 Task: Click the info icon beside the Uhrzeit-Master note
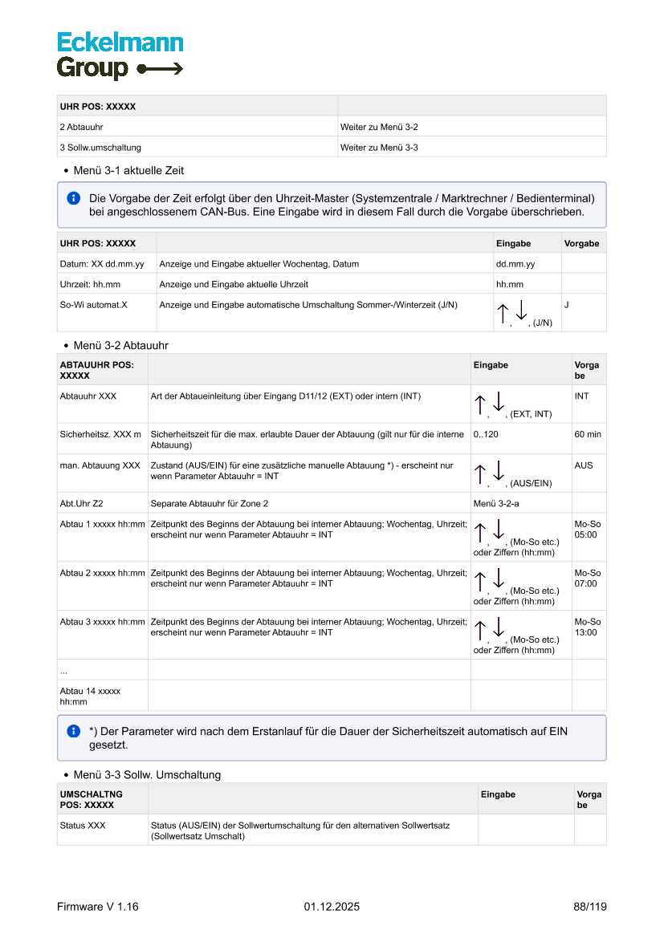click(73, 198)
